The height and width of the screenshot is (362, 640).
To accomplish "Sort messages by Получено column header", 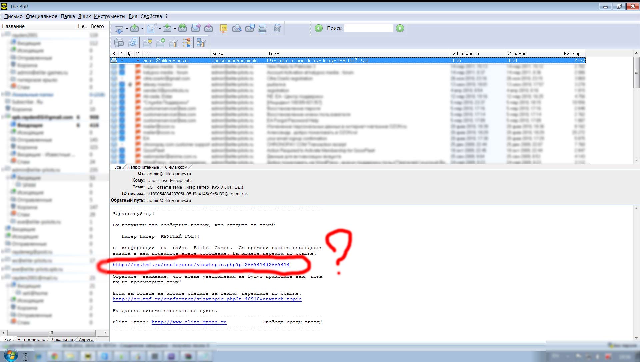I will pos(468,53).
